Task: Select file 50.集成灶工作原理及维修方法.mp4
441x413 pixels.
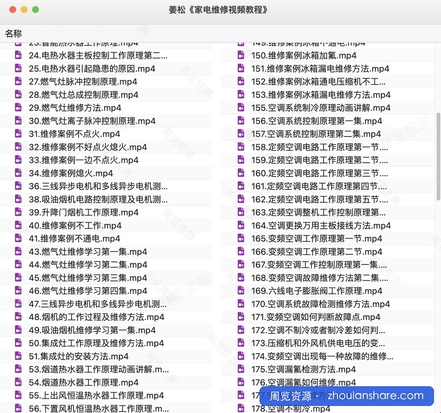Action: pyautogui.click(x=96, y=343)
